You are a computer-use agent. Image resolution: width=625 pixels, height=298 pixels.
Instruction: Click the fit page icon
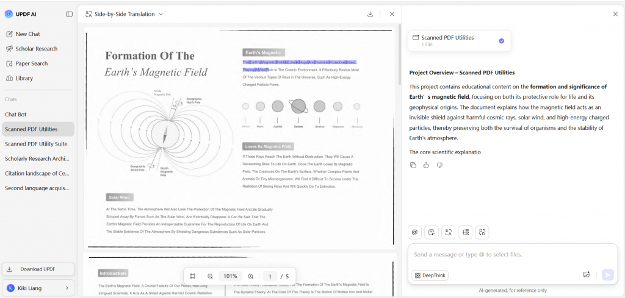193,276
